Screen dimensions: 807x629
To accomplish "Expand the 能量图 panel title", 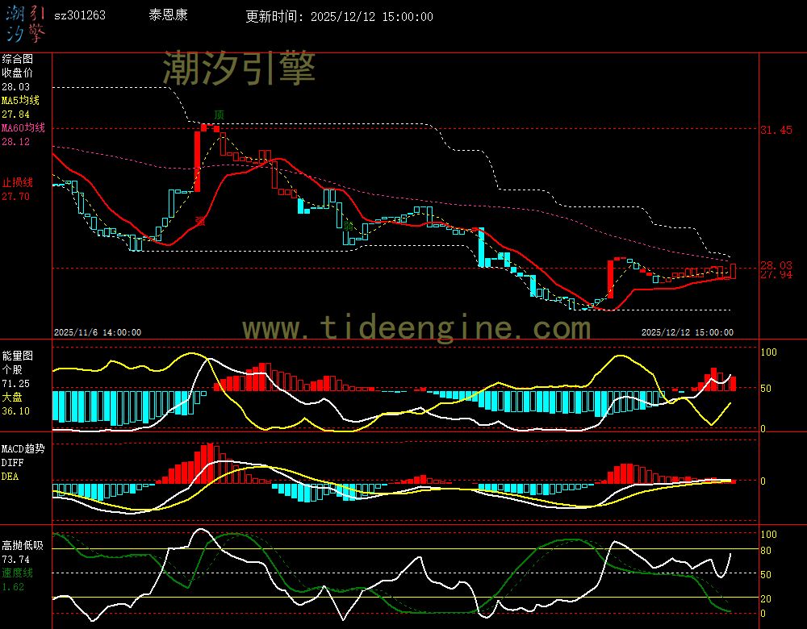I will click(x=17, y=355).
